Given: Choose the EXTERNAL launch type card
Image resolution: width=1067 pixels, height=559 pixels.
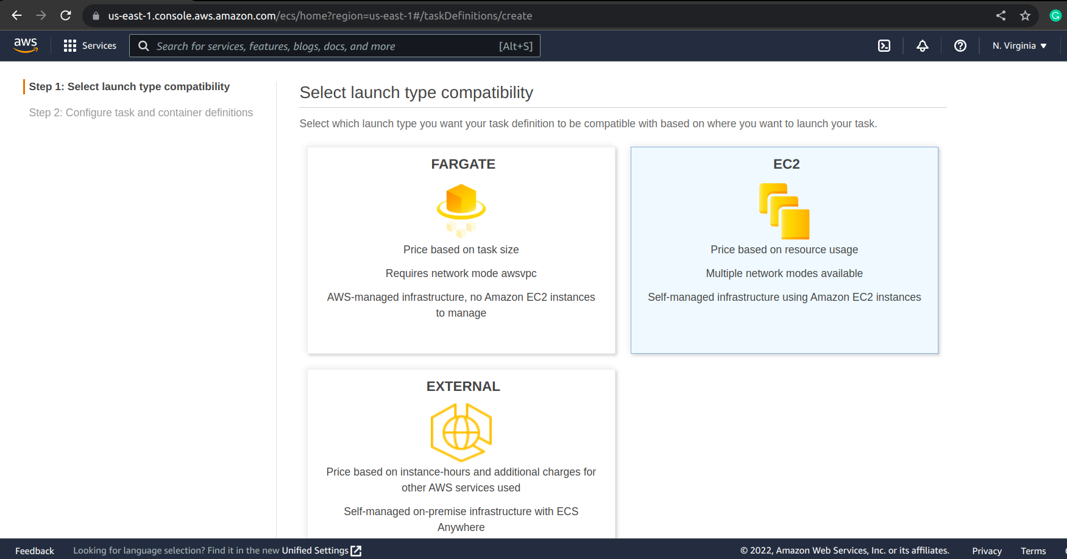Looking at the screenshot, I should click(x=461, y=454).
